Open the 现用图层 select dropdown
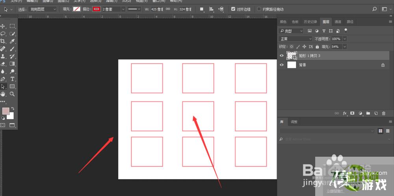 pos(42,9)
